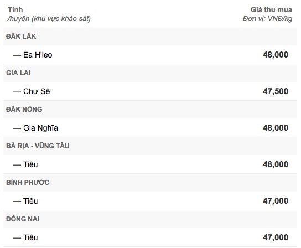Click Tiêu under Đồng Nai
This screenshot has width=301, height=248.
(x=30, y=237)
